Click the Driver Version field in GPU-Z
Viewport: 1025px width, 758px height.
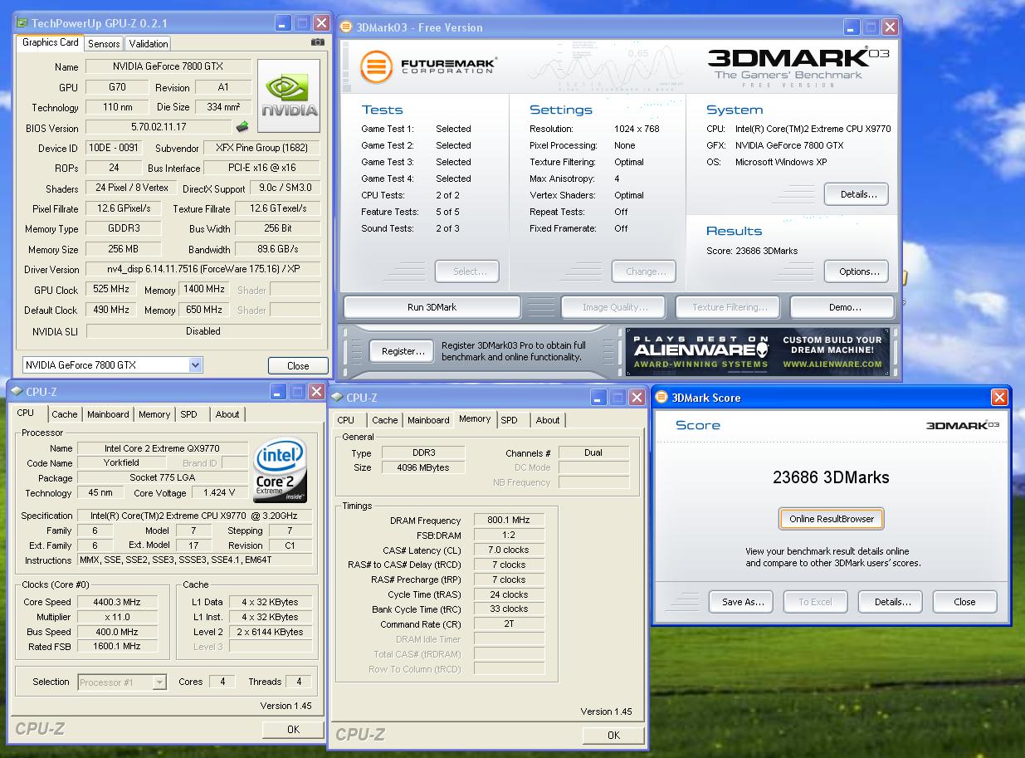(x=203, y=270)
